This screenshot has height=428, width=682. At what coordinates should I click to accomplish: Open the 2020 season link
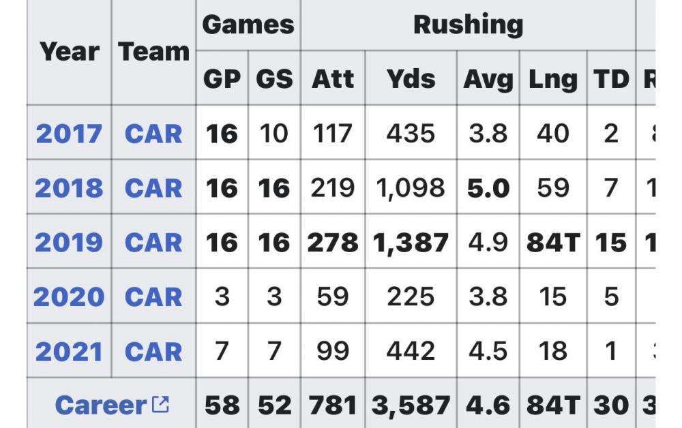point(68,297)
